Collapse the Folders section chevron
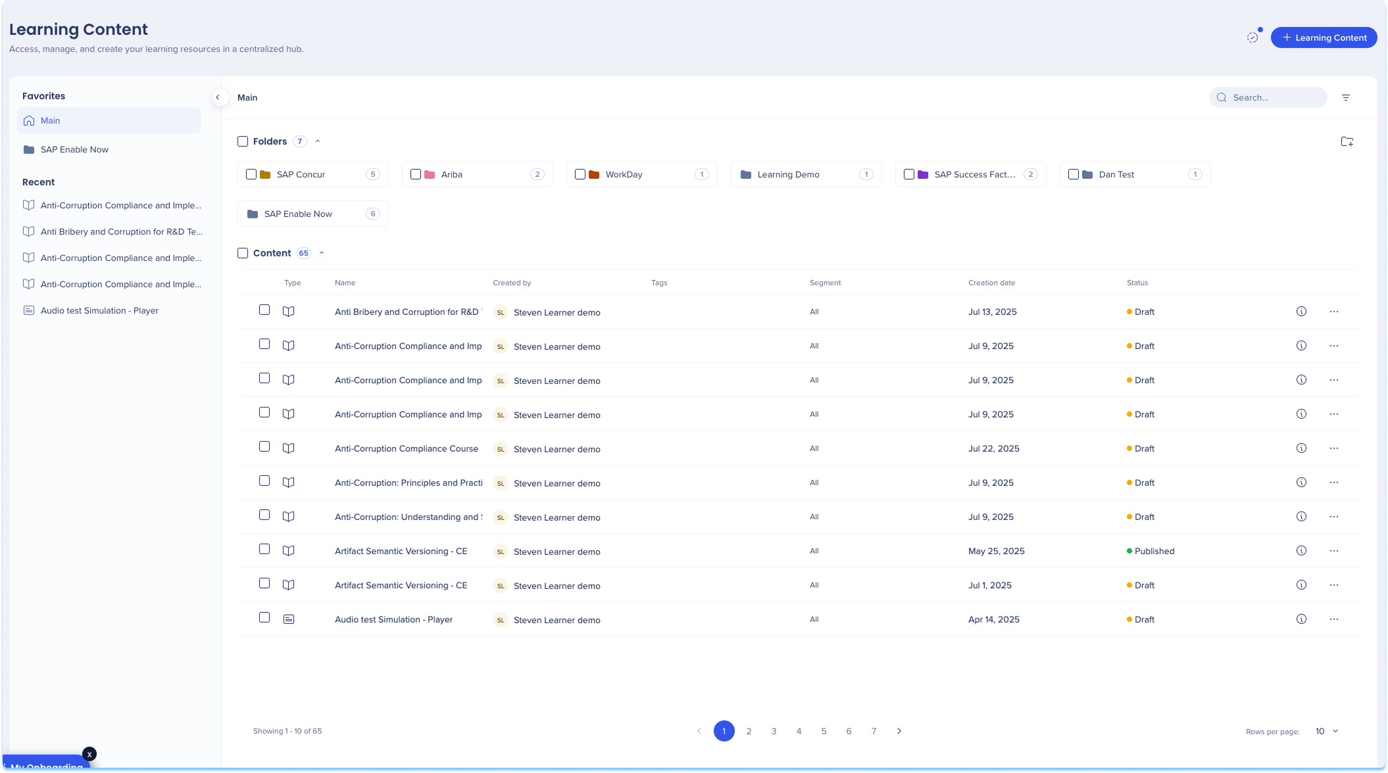 pyautogui.click(x=318, y=141)
